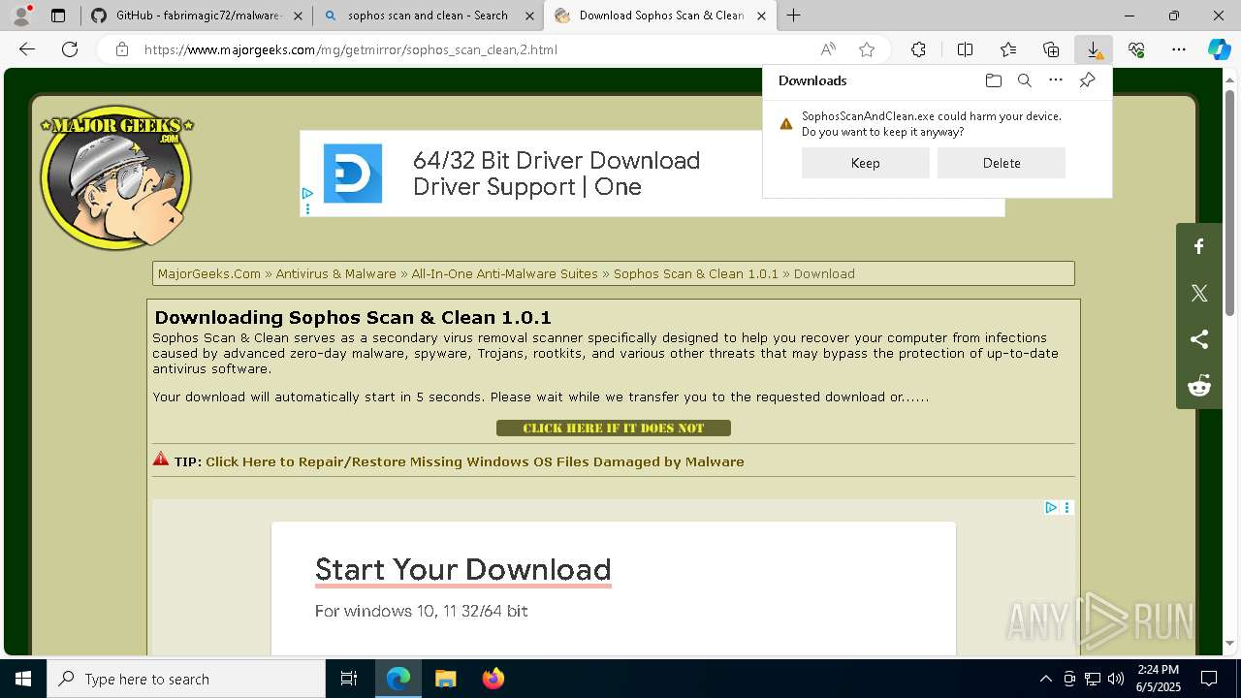The width and height of the screenshot is (1241, 698).
Task: Click AdChoices icon on lower ad
Action: 1051,507
